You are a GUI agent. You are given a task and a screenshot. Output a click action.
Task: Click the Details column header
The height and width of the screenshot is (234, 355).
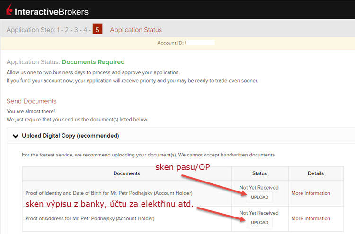(316, 173)
